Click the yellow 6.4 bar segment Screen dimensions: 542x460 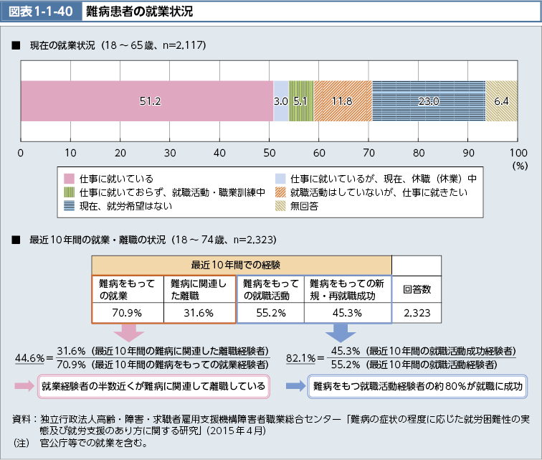click(x=501, y=101)
